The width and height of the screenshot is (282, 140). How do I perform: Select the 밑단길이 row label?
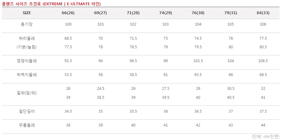(x=27, y=111)
